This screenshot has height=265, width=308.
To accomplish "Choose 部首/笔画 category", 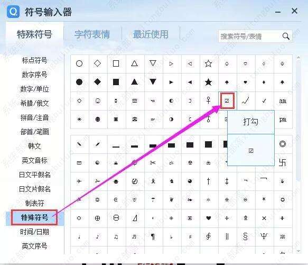I will pos(34,132).
